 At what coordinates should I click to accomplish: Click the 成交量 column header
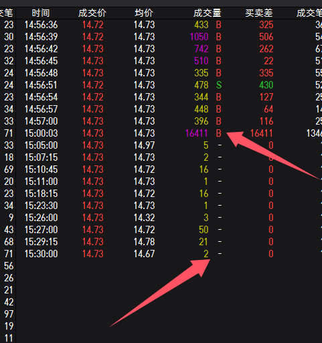(207, 13)
